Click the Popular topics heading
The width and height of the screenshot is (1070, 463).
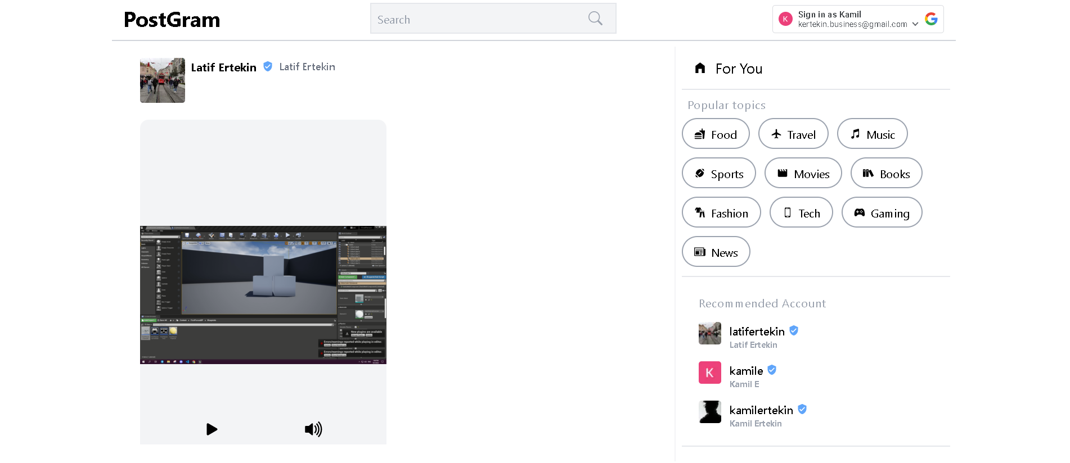[x=726, y=105]
